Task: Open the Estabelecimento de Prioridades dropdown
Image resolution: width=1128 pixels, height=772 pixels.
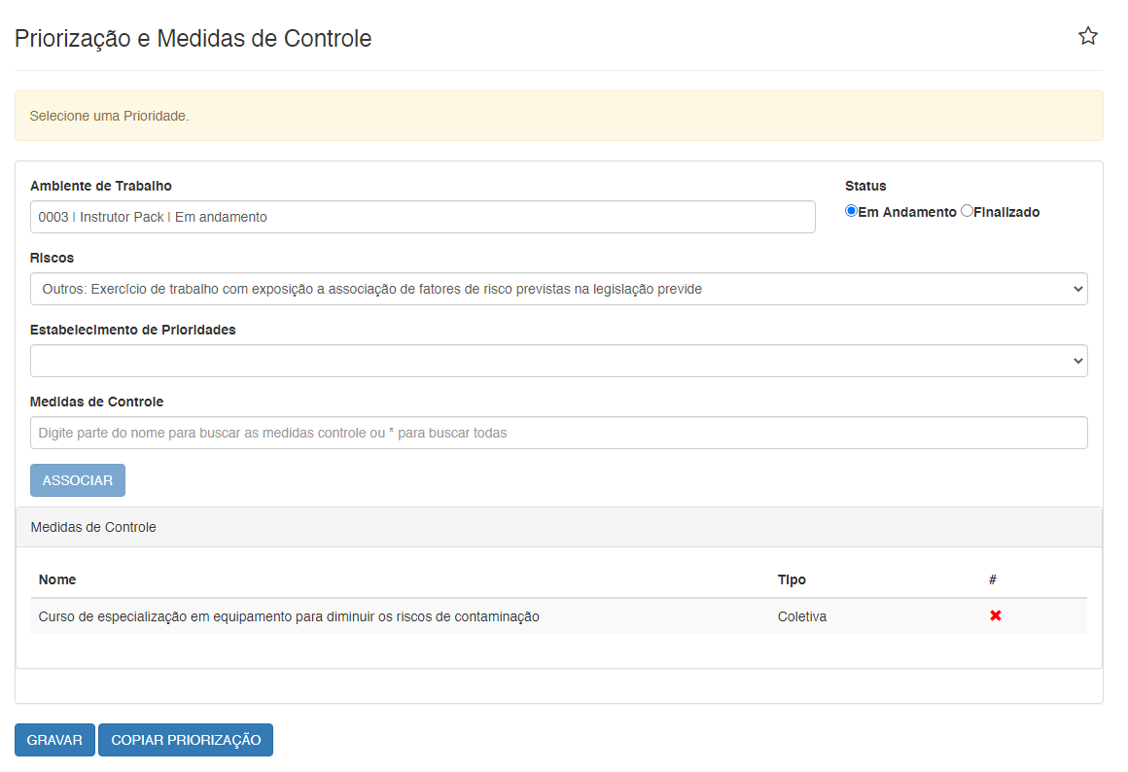Action: click(559, 361)
